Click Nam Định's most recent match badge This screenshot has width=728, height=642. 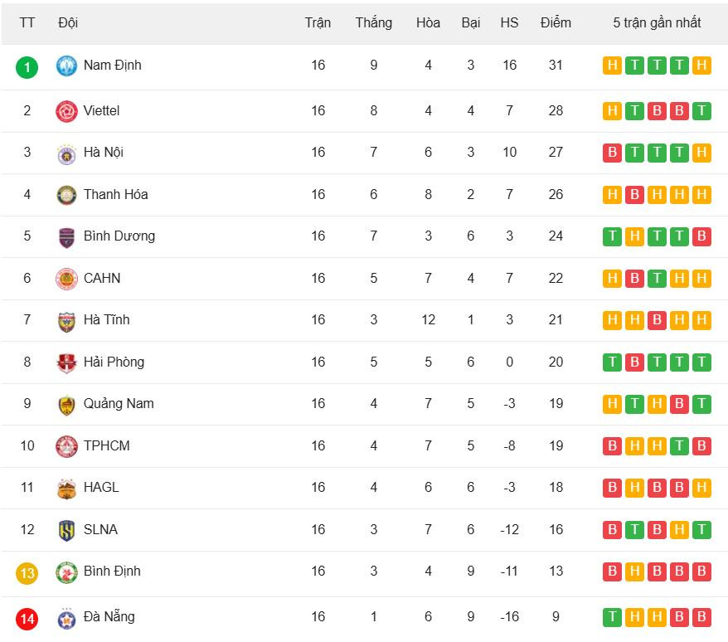701,66
